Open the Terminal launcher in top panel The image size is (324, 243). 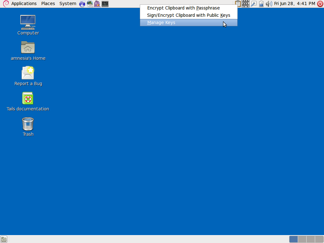pyautogui.click(x=105, y=4)
